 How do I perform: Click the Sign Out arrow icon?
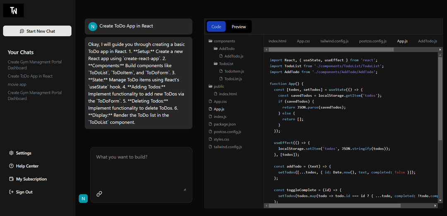12,192
